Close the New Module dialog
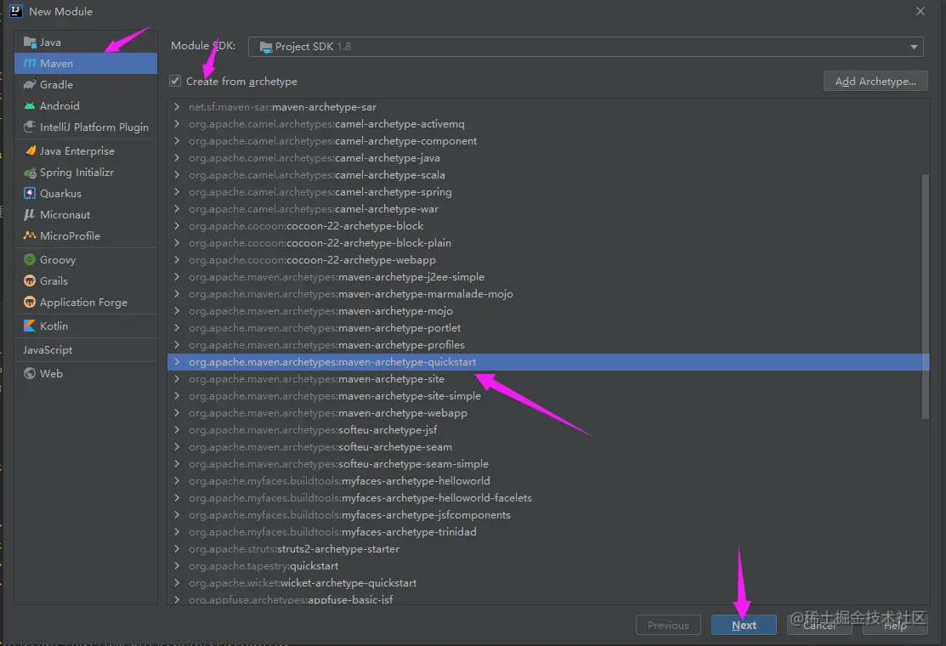Image resolution: width=946 pixels, height=646 pixels. coord(920,11)
